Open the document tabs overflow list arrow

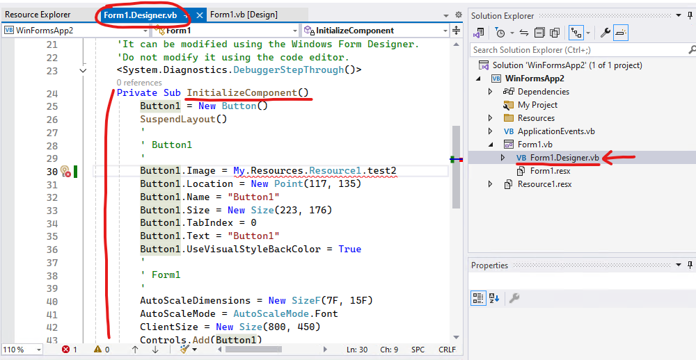point(446,15)
